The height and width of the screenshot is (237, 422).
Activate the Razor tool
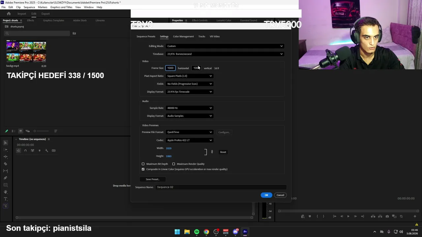[x=6, y=164]
